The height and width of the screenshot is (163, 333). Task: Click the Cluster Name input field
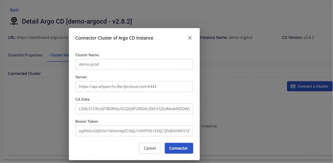[134, 64]
